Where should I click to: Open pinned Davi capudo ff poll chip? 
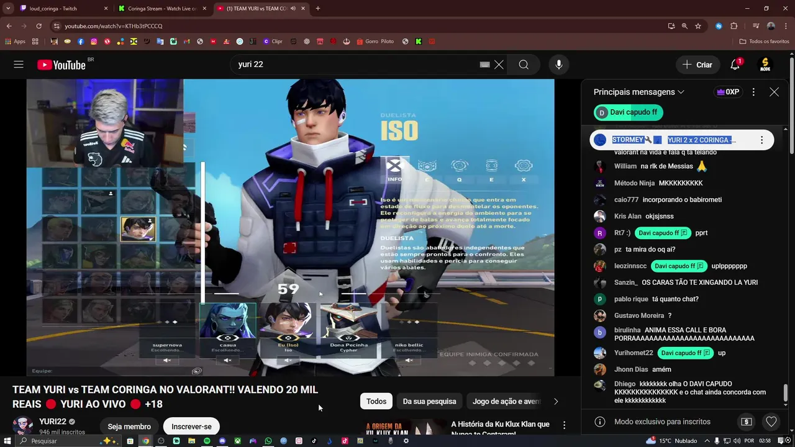[629, 112]
